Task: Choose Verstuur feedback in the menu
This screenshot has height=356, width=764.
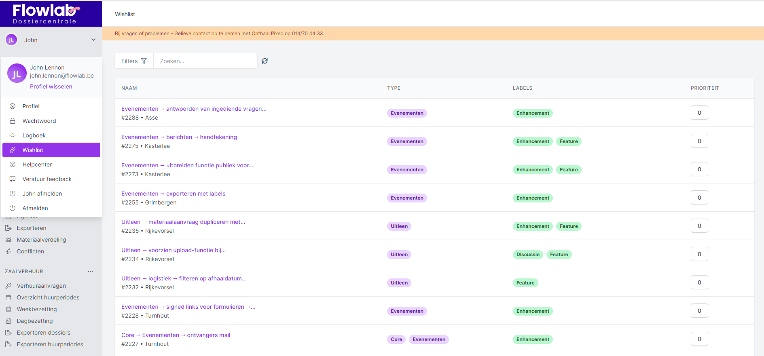Action: [47, 179]
